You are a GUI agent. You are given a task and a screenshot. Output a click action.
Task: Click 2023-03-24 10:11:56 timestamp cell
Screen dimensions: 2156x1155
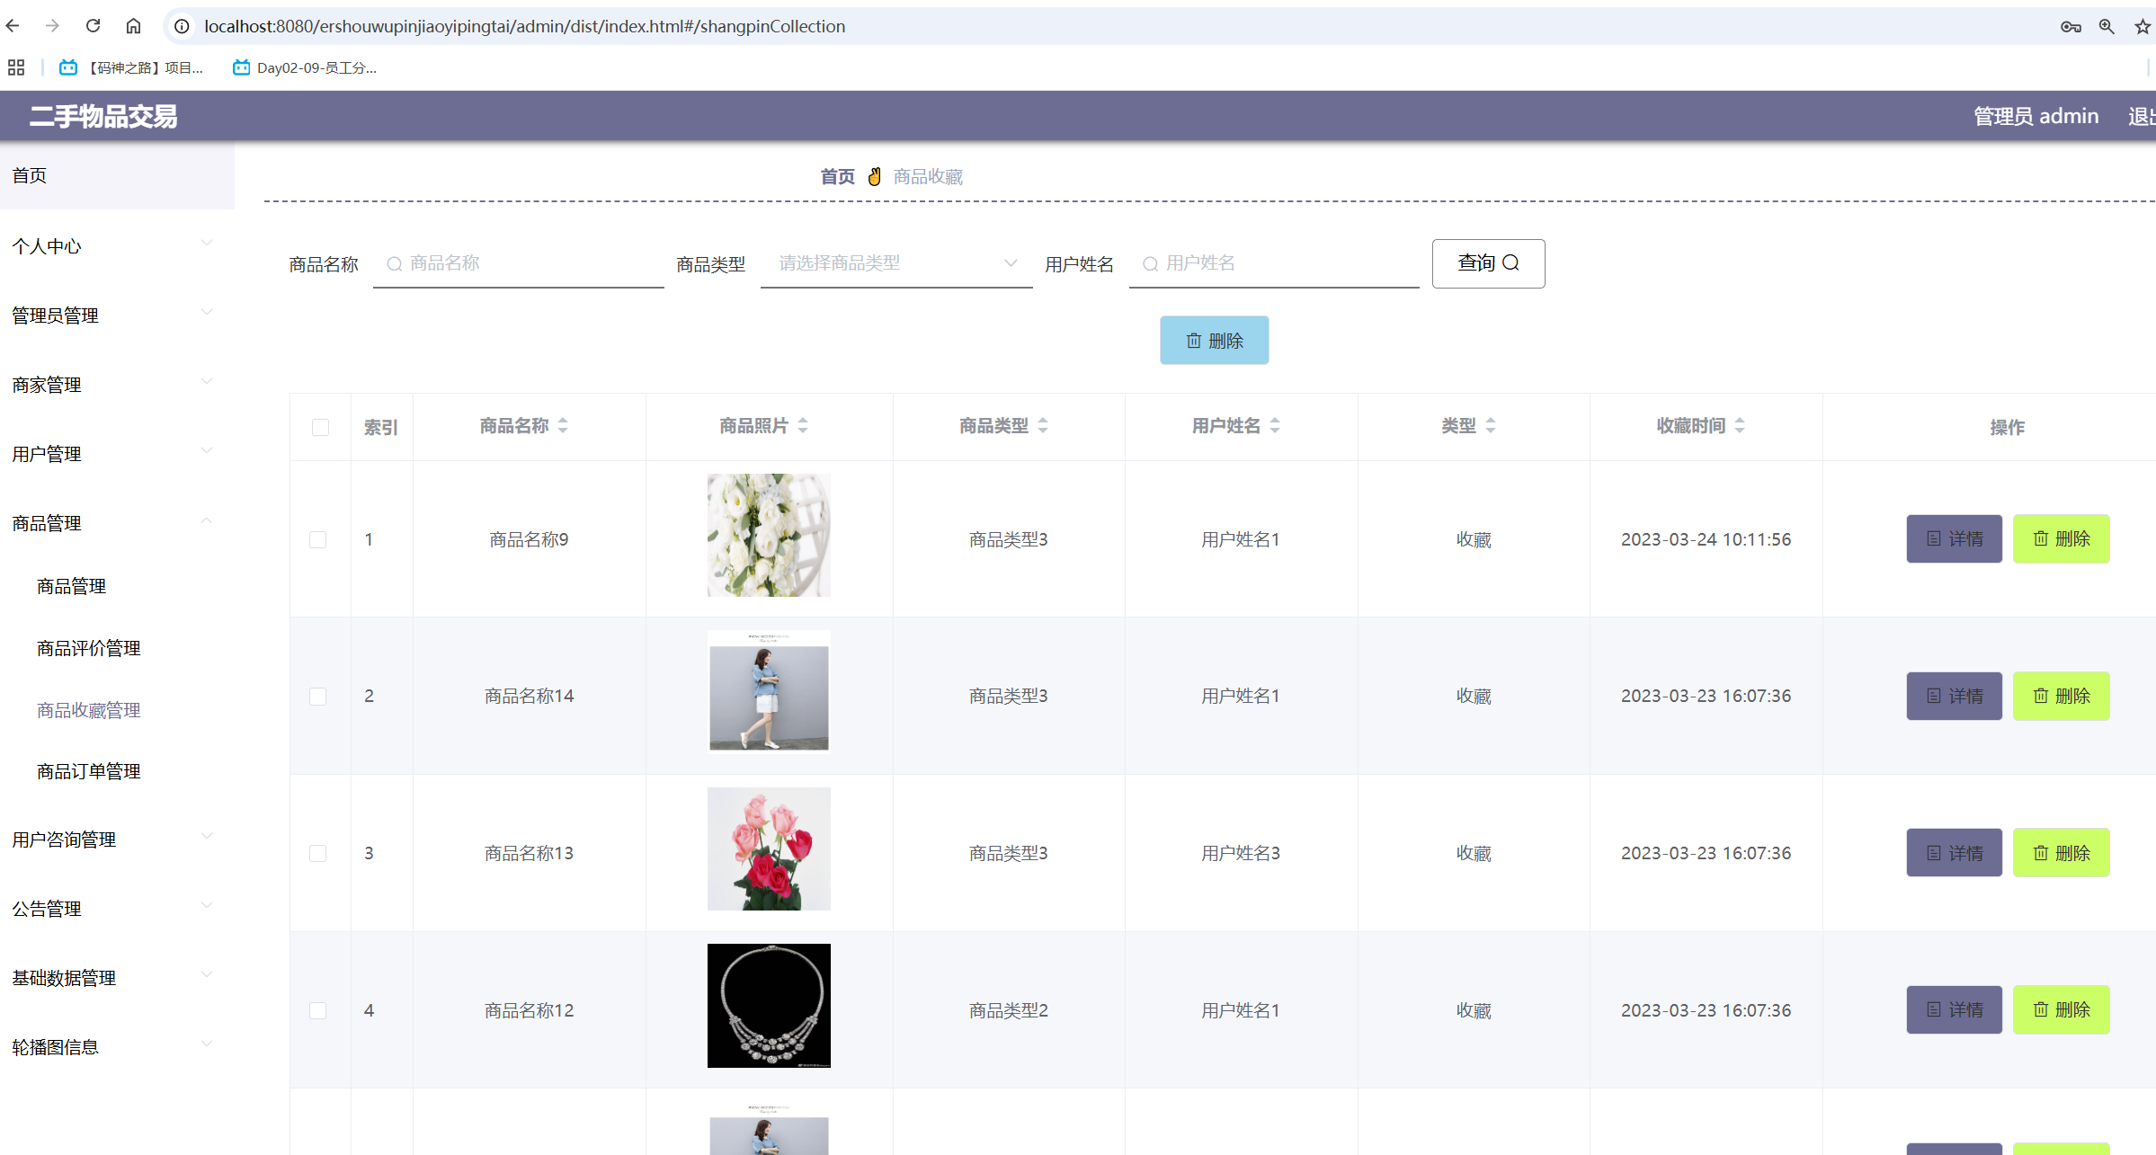pos(1706,539)
